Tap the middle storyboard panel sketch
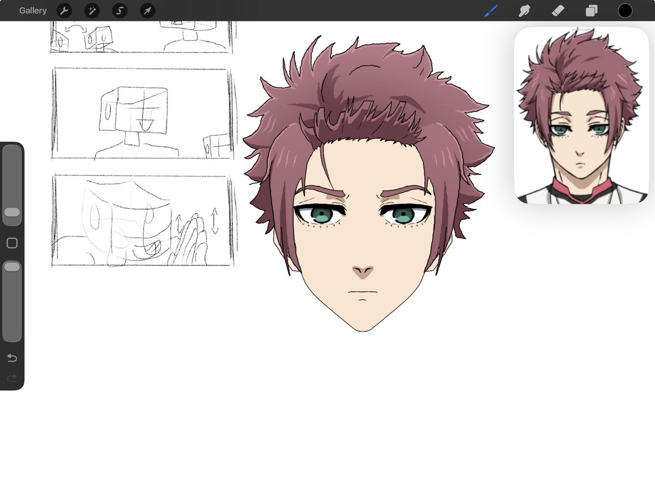The height and width of the screenshot is (491, 655). coord(142,114)
